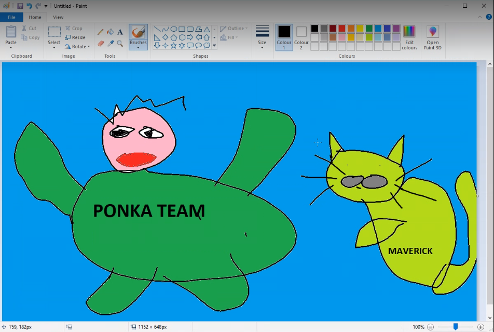Viewport: 494px width, 332px height.
Task: Select the Colour picker eyedropper tool
Action: click(x=110, y=43)
